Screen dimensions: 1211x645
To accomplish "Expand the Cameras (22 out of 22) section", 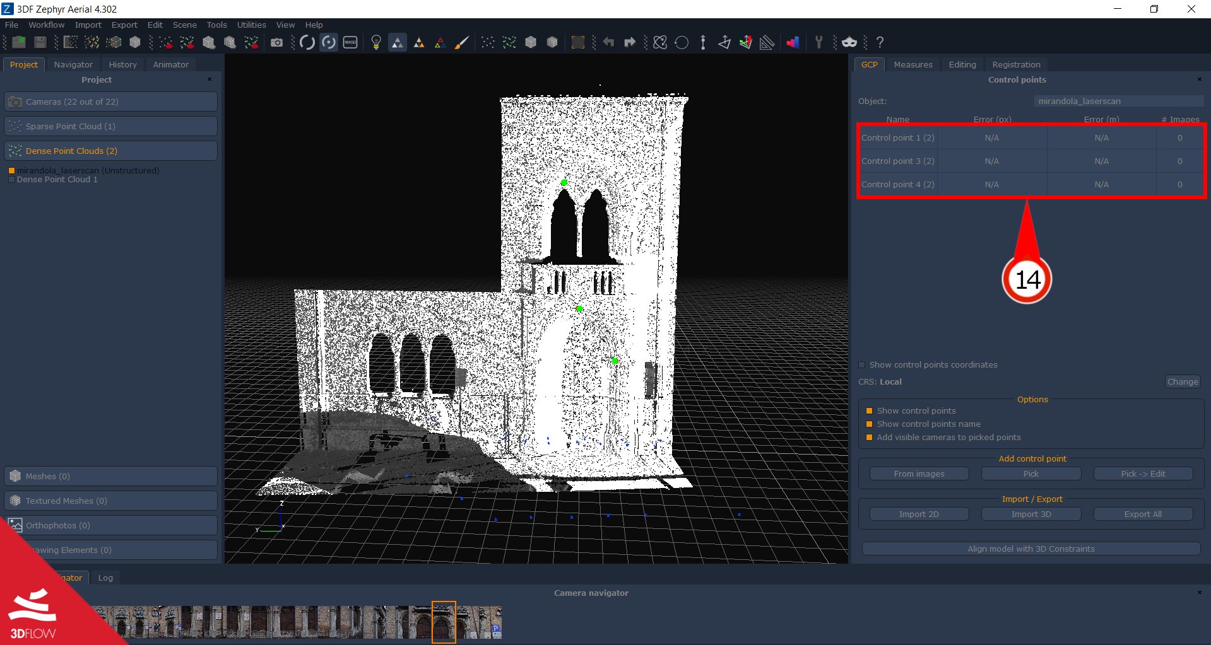I will point(110,102).
